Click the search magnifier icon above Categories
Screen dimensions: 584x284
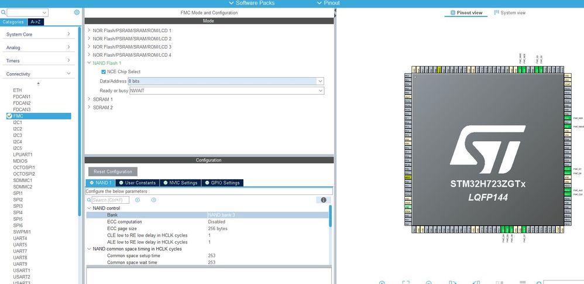coord(4,12)
